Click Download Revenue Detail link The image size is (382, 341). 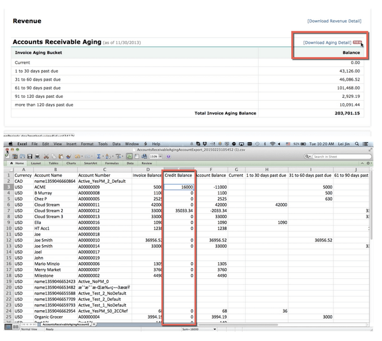click(x=334, y=21)
